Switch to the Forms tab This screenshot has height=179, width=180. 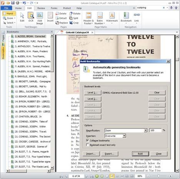54,8
